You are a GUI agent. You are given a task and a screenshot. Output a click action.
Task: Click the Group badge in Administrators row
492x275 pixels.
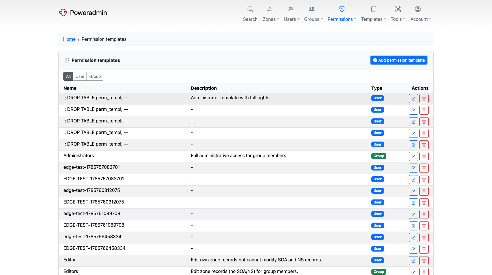click(379, 156)
